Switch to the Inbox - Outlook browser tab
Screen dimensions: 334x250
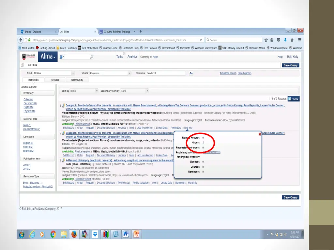pos(39,32)
